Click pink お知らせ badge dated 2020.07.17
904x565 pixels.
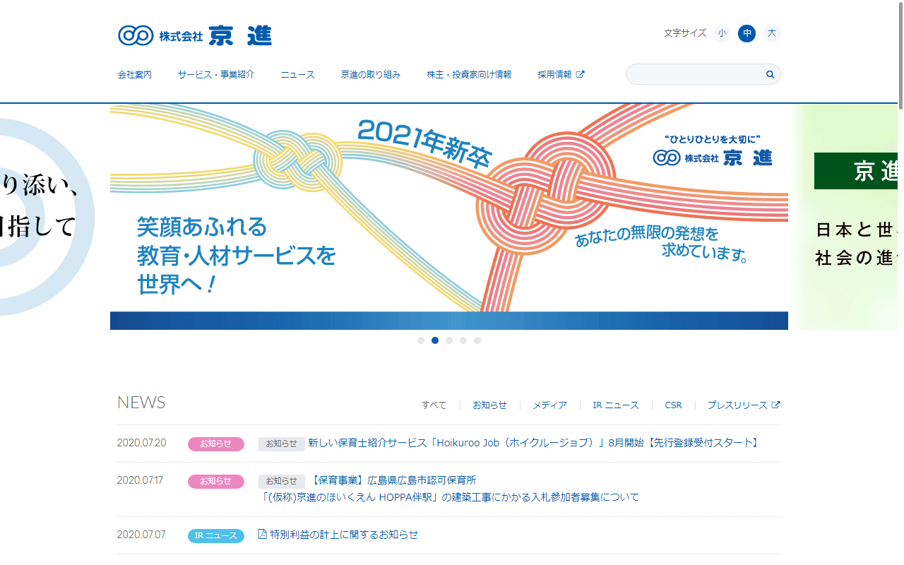pos(216,481)
